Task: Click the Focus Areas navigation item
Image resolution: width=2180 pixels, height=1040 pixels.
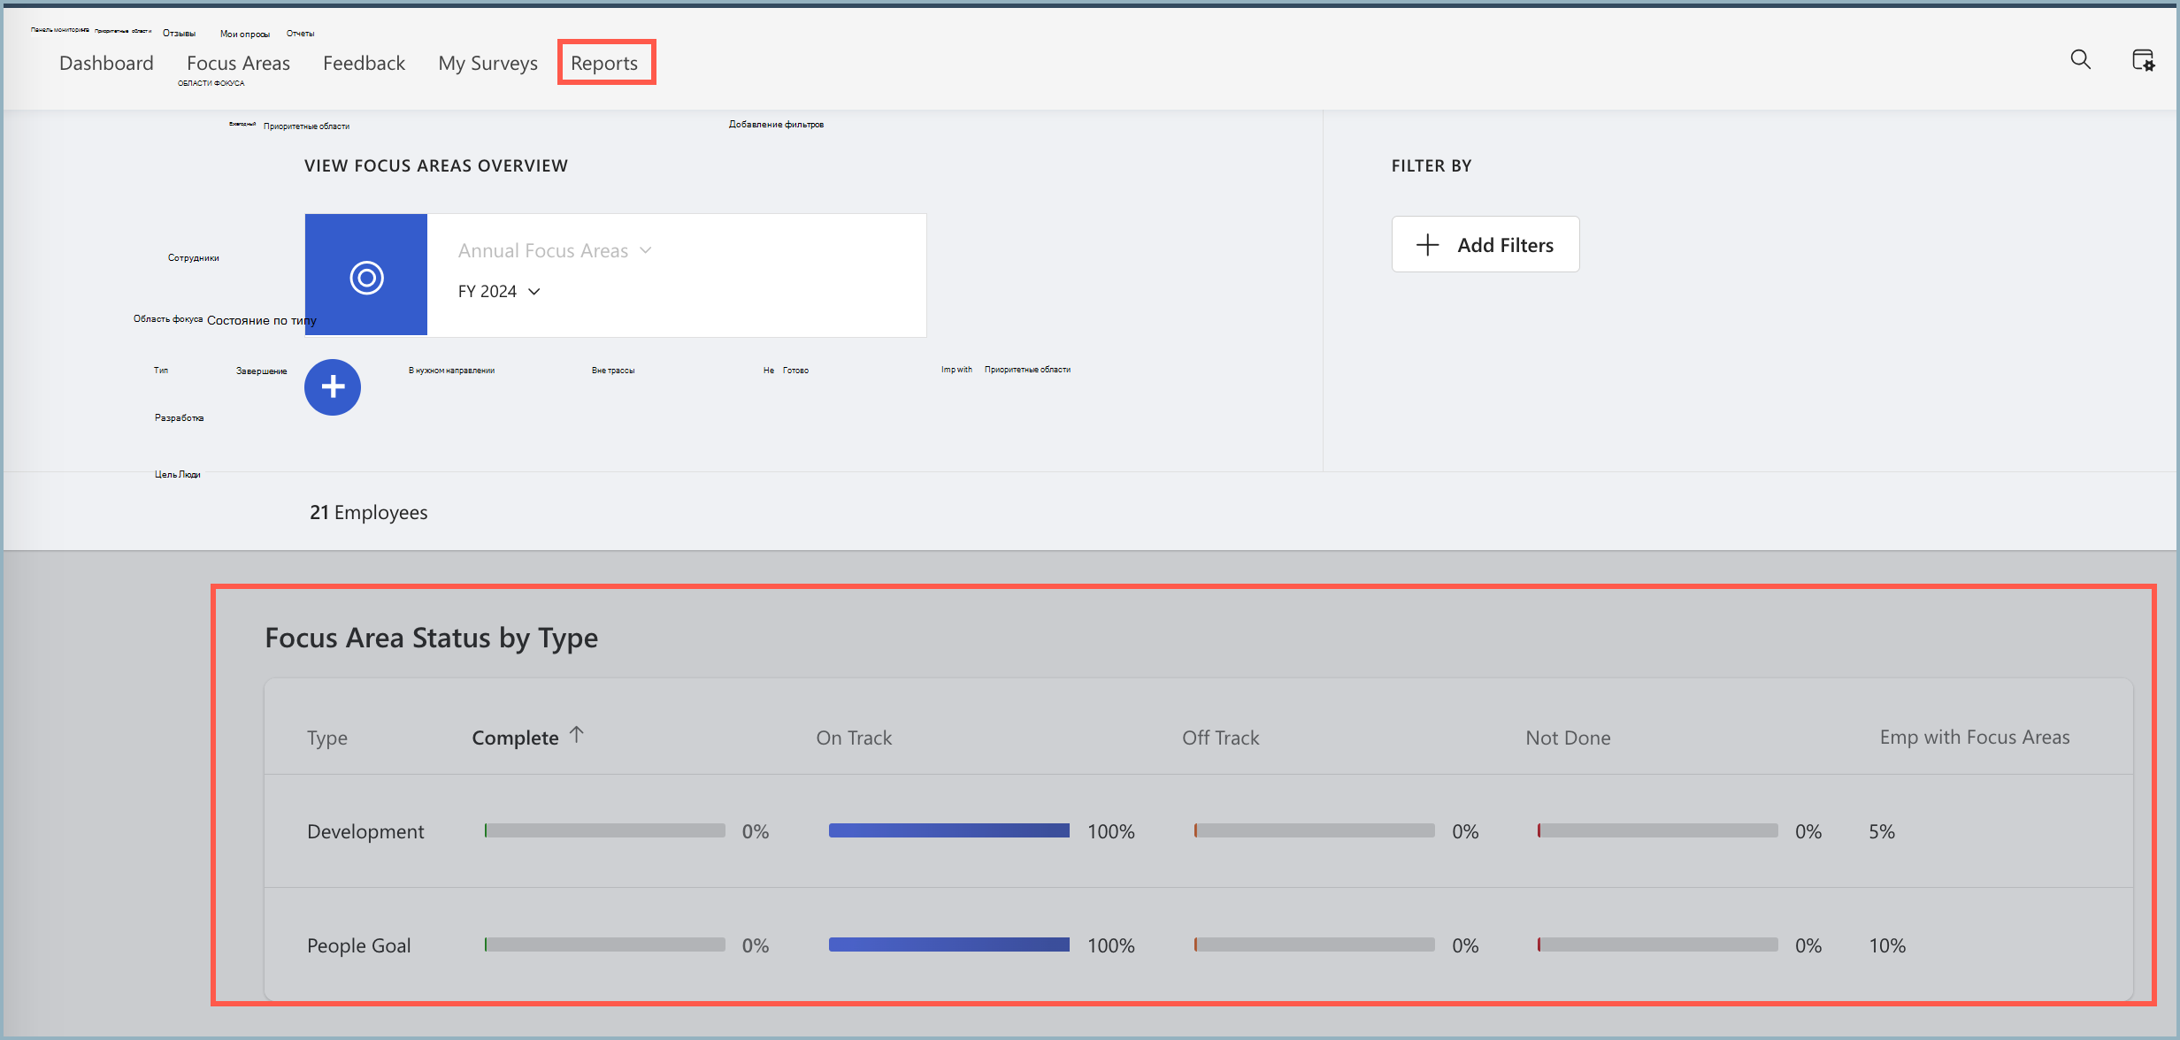Action: (239, 63)
